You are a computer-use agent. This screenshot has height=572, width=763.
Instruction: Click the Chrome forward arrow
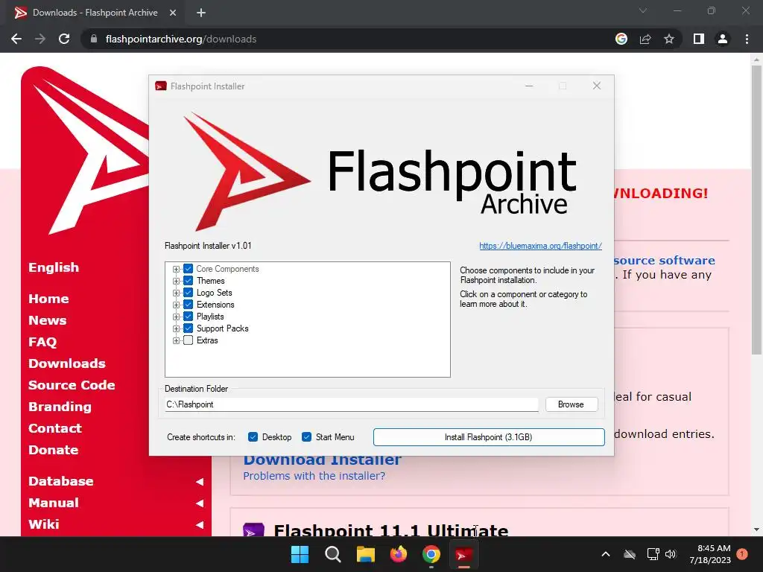[x=40, y=39]
